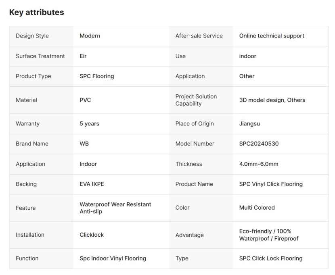335x275 pixels.
Task: Click the Clicklock installation value
Action: 92,235
